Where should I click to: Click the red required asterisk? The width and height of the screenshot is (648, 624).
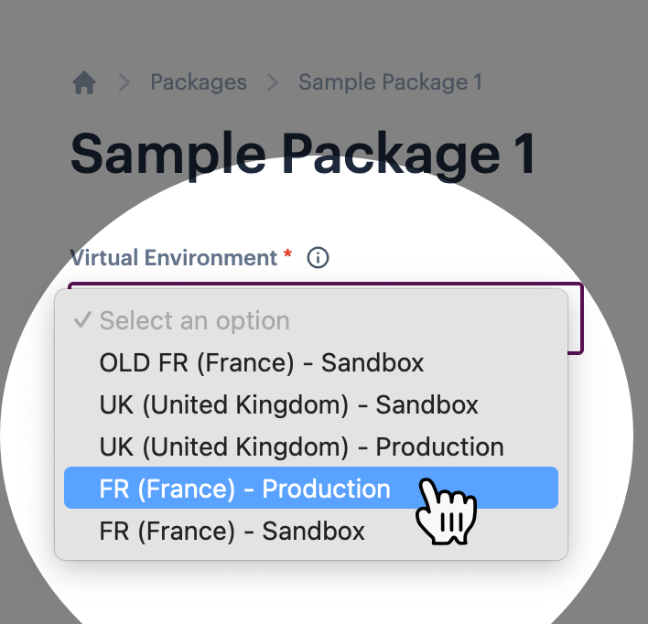tap(288, 257)
